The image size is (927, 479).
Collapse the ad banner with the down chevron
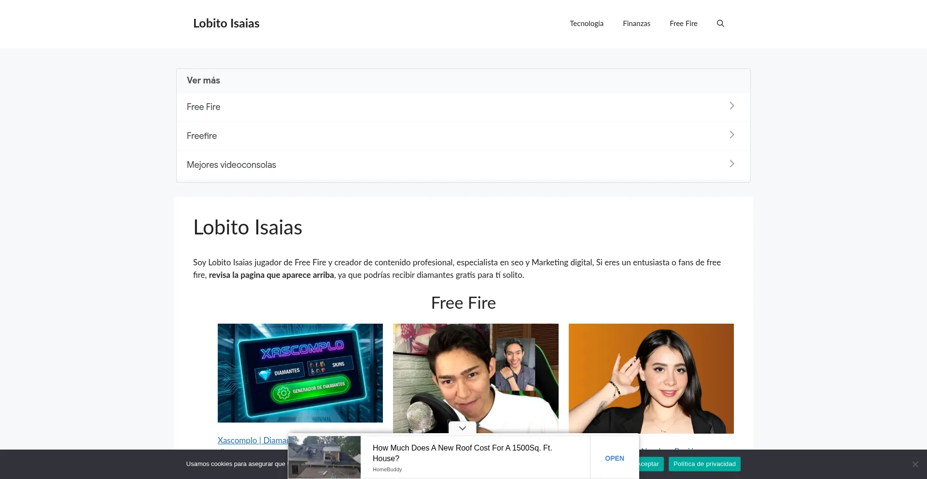point(463,428)
